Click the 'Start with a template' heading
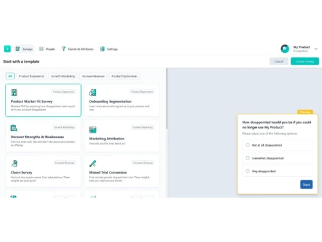322x242 pixels. tap(21, 61)
